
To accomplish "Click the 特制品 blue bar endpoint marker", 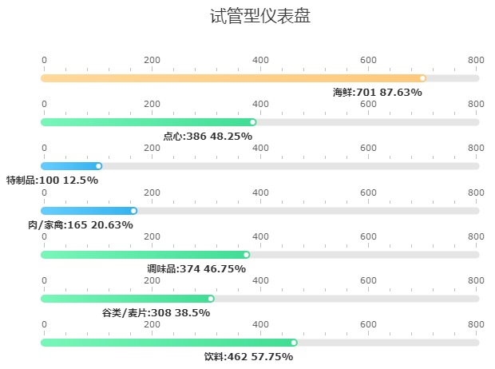I will 99,166.
